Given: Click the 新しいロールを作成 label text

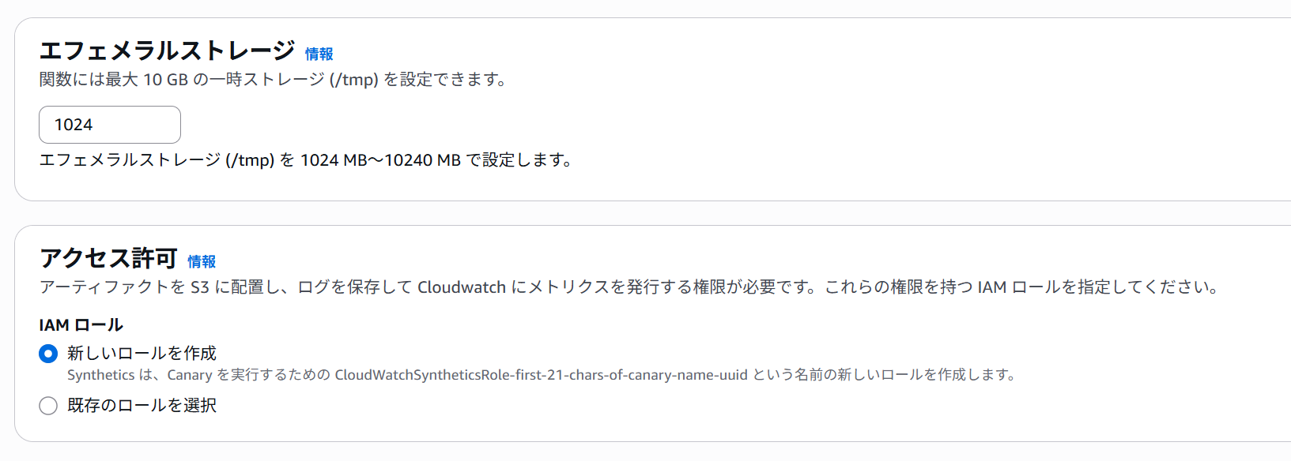Looking at the screenshot, I should pyautogui.click(x=142, y=353).
